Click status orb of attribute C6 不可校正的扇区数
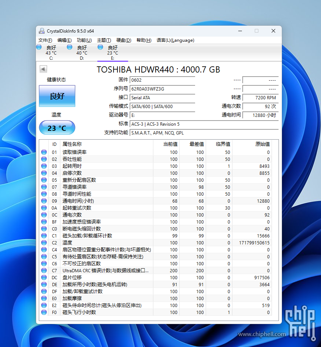This screenshot has width=321, height=347. tap(44, 263)
